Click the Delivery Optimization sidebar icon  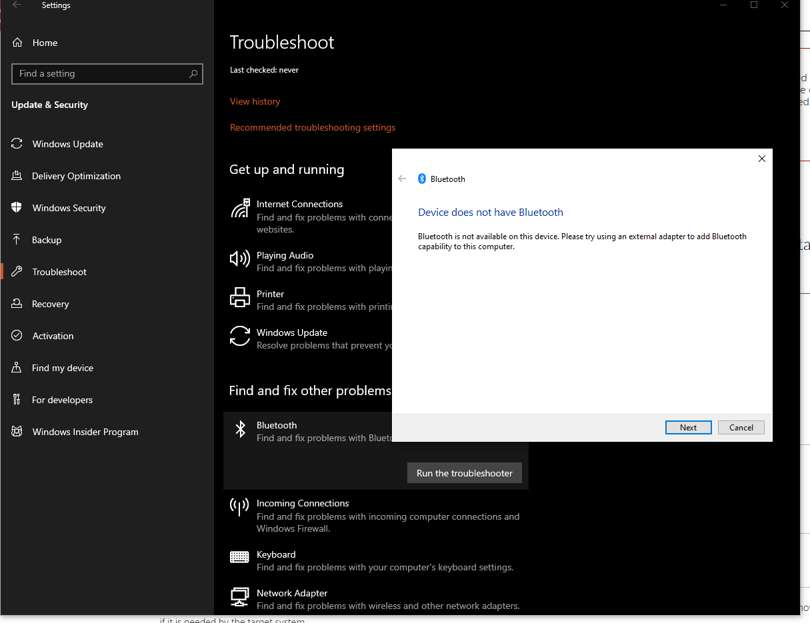[17, 176]
